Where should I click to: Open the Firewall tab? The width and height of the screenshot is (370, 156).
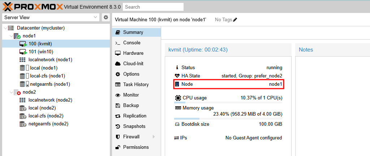136,137
